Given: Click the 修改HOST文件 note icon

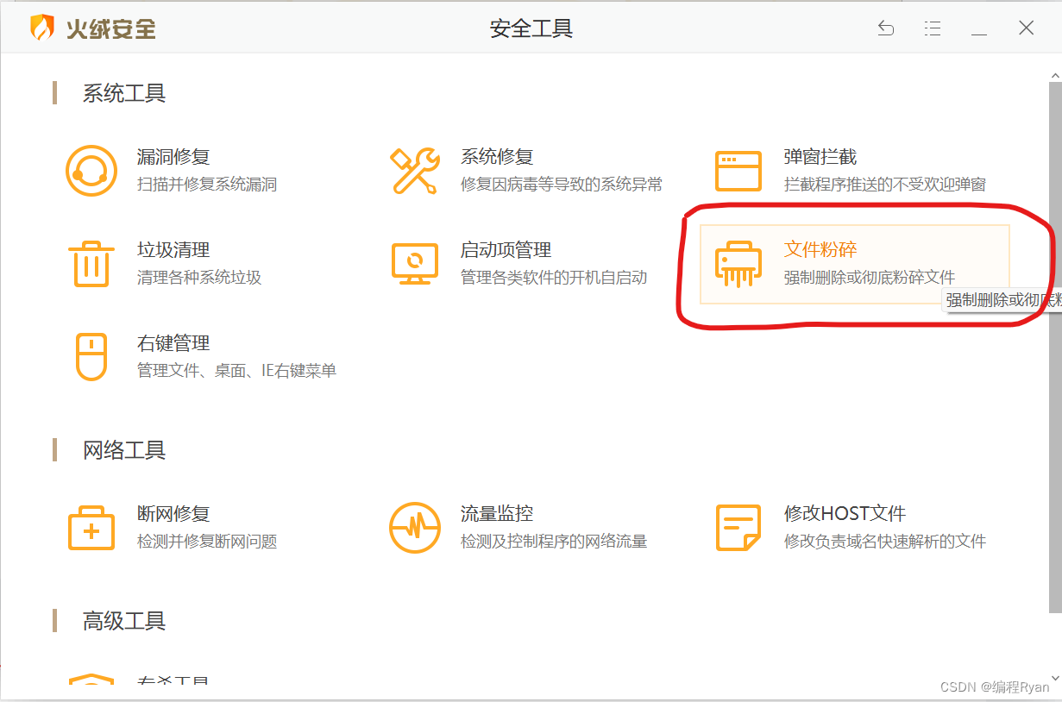Looking at the screenshot, I should tap(738, 528).
